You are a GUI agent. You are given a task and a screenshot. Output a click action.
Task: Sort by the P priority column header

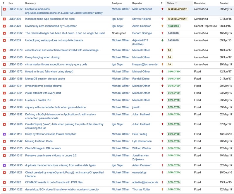click(162, 3)
